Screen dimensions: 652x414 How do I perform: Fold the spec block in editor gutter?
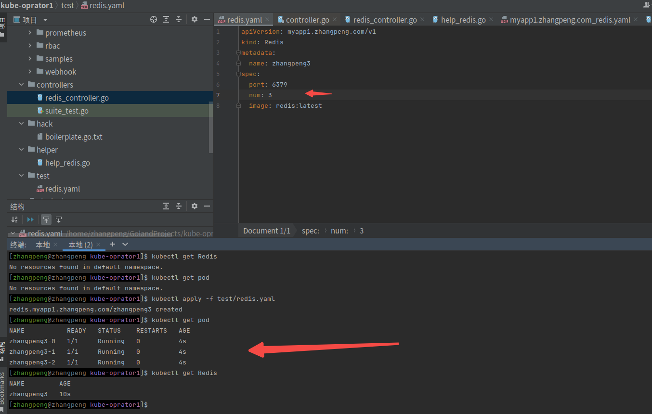click(238, 74)
